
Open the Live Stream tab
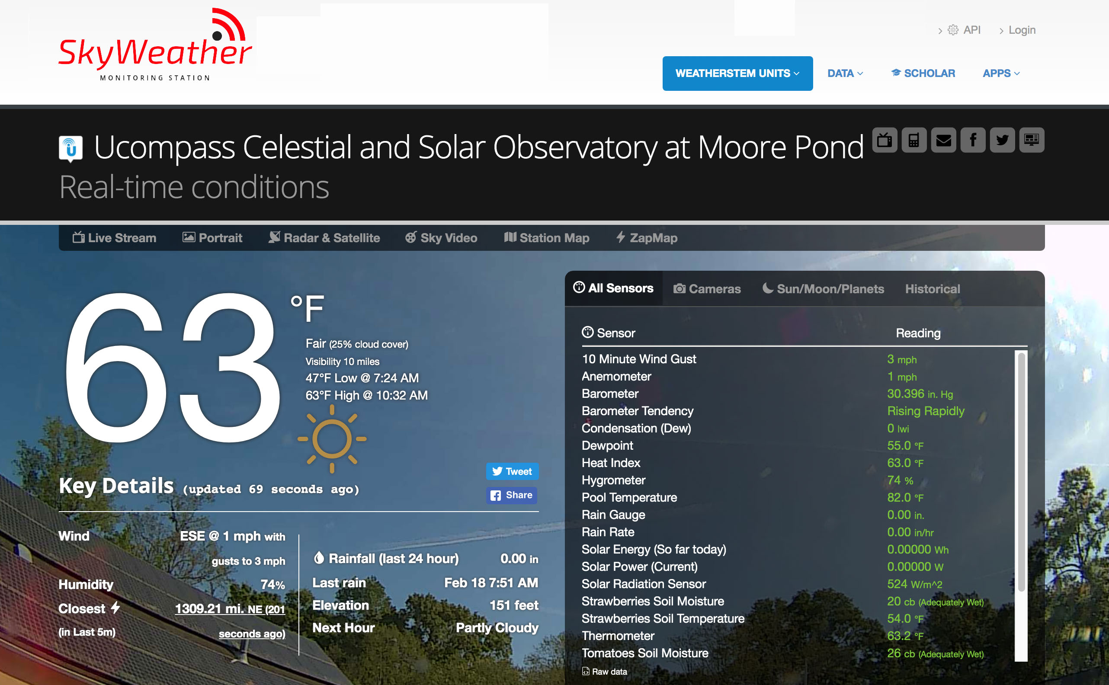coord(114,238)
